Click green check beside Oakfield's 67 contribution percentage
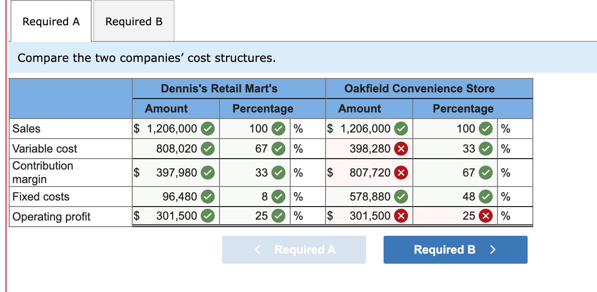Screen dimensions: 597x292 coord(485,173)
